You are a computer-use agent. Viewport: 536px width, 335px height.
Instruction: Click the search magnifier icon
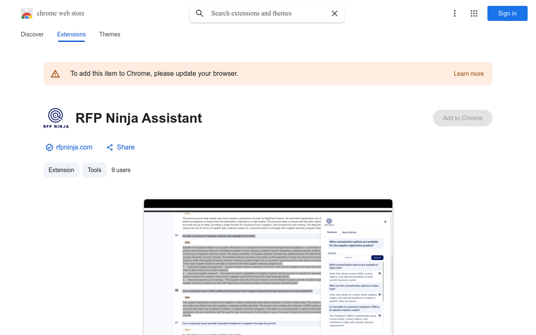[x=200, y=13]
